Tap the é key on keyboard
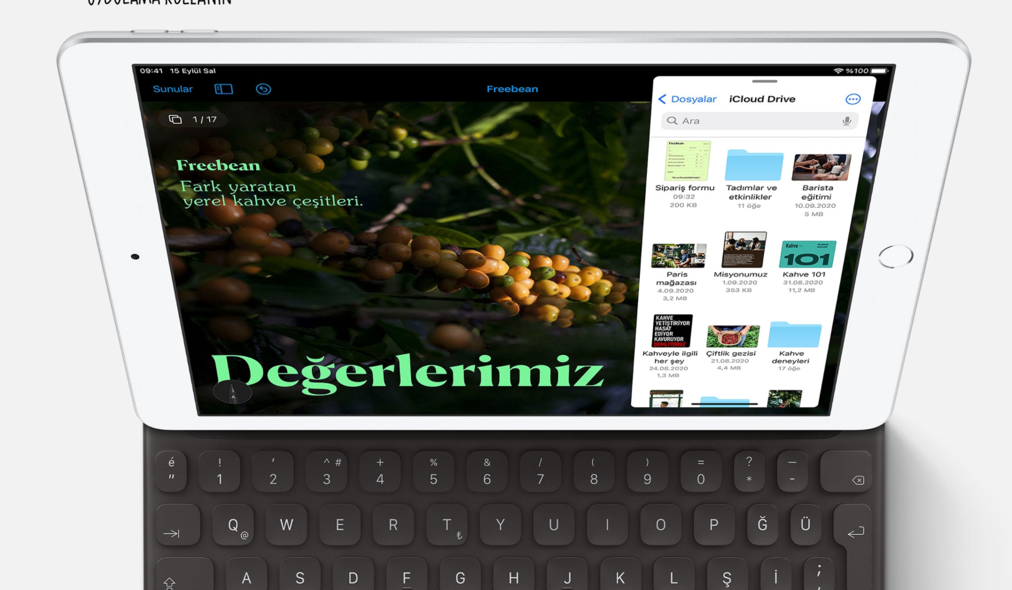Screen dimensions: 1012x590 (171, 471)
